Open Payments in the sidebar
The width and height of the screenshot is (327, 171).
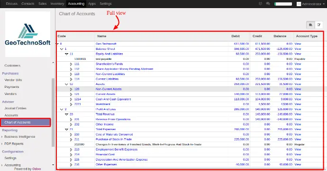pos(12,87)
